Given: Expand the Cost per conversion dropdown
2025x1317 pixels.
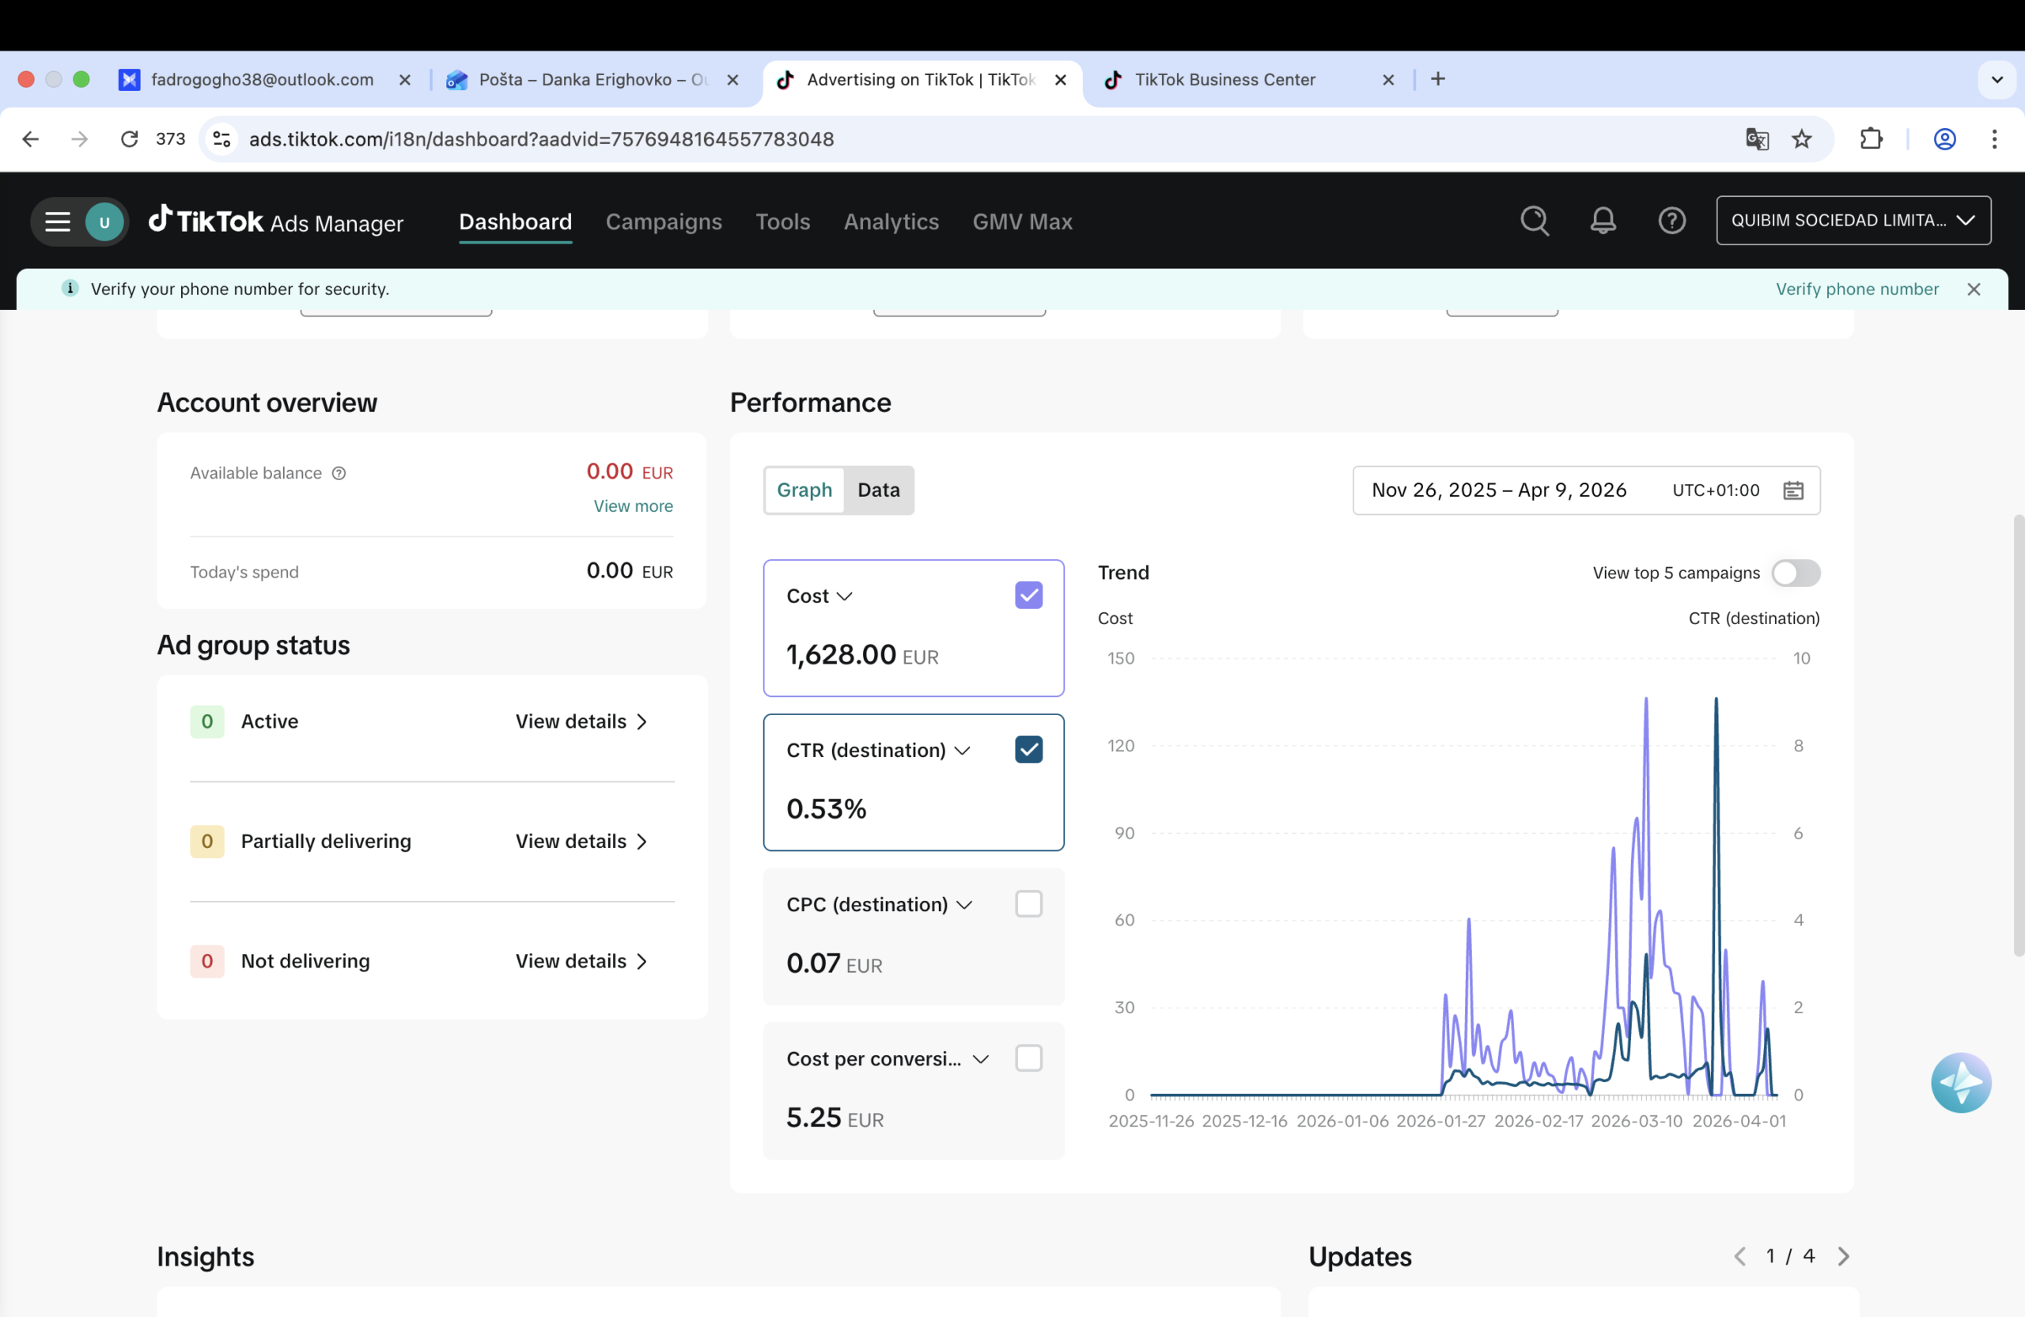Looking at the screenshot, I should 980,1059.
